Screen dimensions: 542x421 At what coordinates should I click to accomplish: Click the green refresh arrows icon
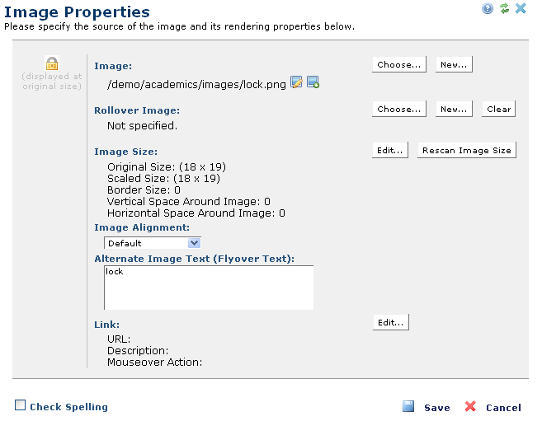[x=504, y=8]
